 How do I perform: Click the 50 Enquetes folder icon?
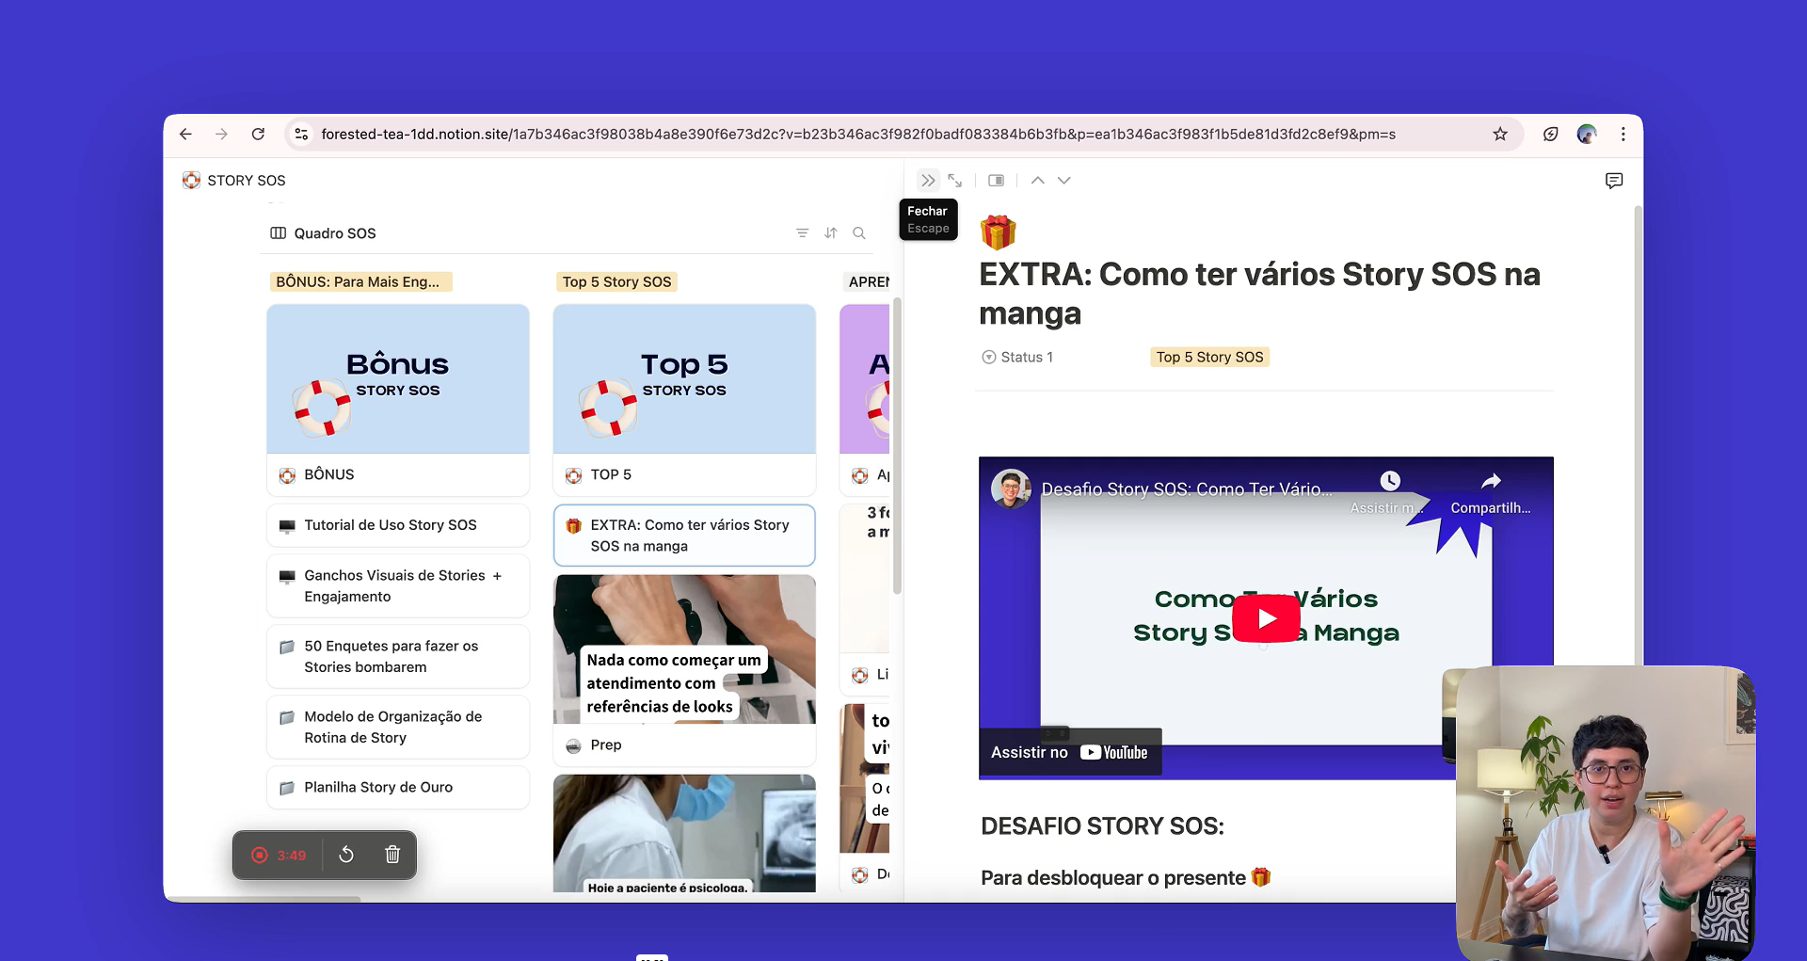coord(287,647)
